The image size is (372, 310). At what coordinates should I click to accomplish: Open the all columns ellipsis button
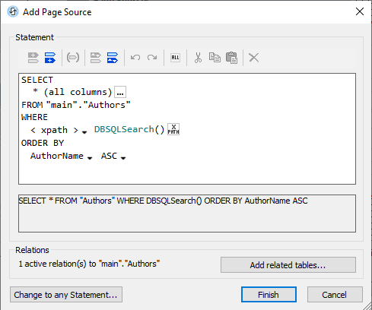point(120,92)
